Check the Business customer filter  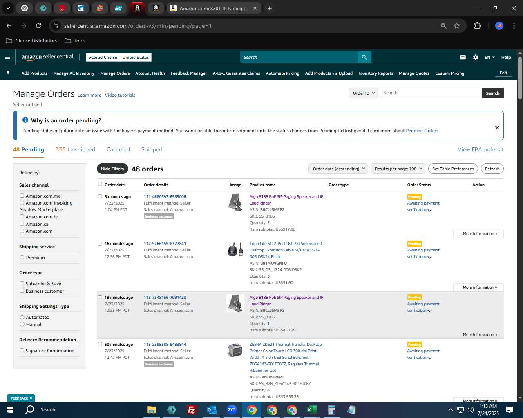22,291
